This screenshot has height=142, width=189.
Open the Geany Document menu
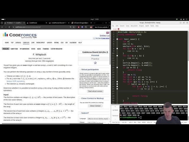134,26
